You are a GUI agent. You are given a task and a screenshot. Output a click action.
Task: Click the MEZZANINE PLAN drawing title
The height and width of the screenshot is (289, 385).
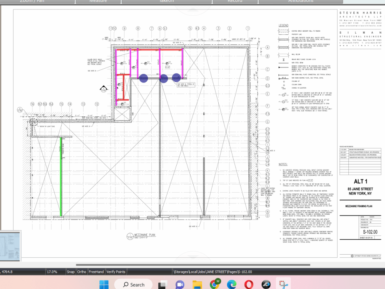click(145, 235)
